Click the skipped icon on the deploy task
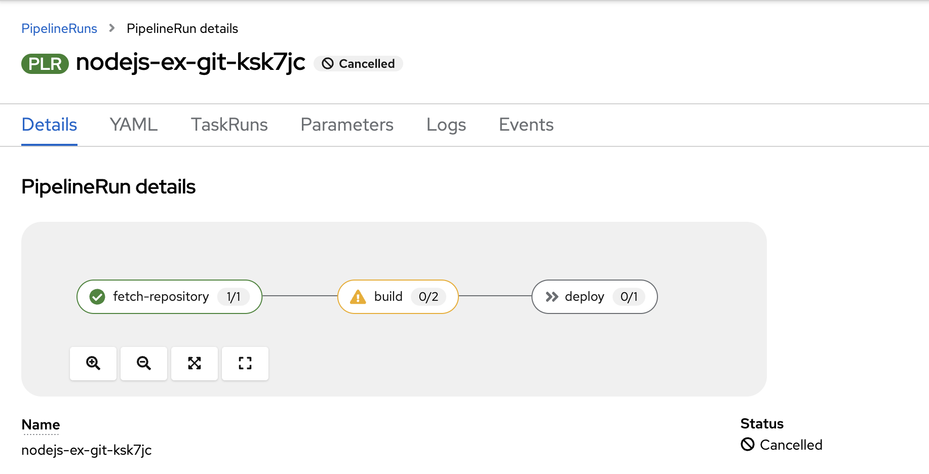The height and width of the screenshot is (474, 929). pyautogui.click(x=552, y=297)
